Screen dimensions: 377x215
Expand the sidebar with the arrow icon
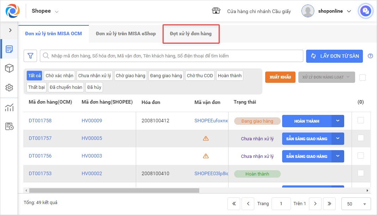(10, 30)
